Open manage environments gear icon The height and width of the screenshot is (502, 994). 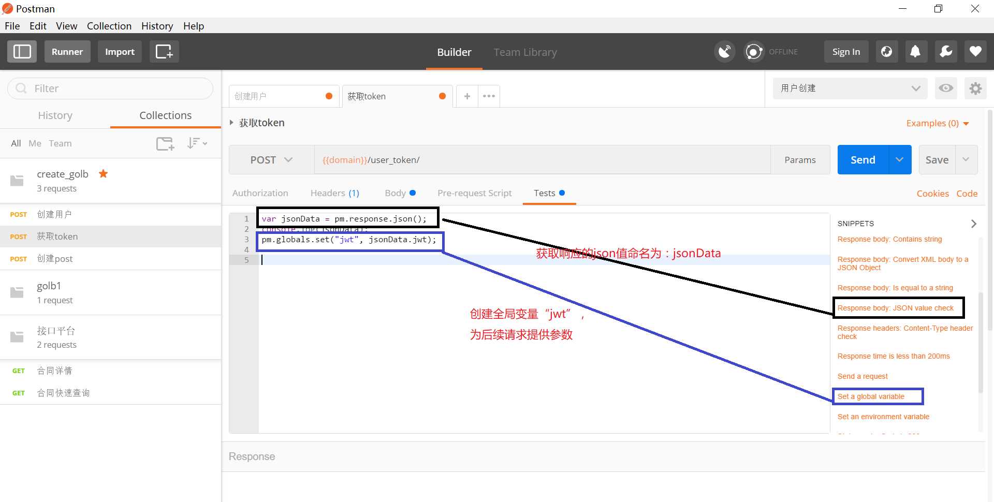click(975, 88)
